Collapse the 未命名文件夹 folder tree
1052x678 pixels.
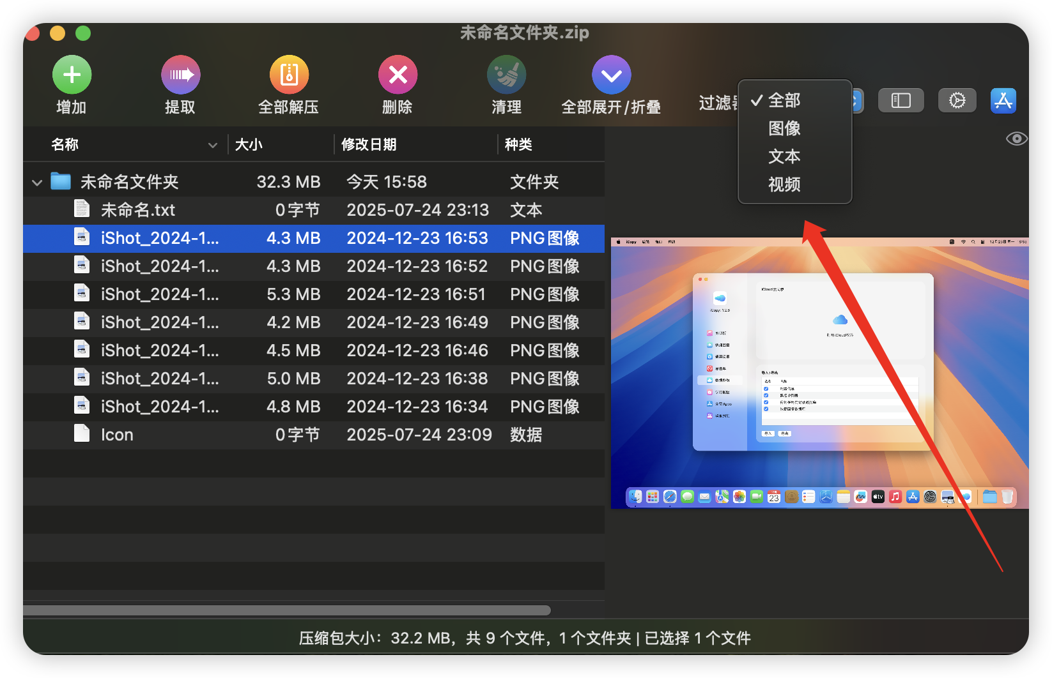[37, 183]
